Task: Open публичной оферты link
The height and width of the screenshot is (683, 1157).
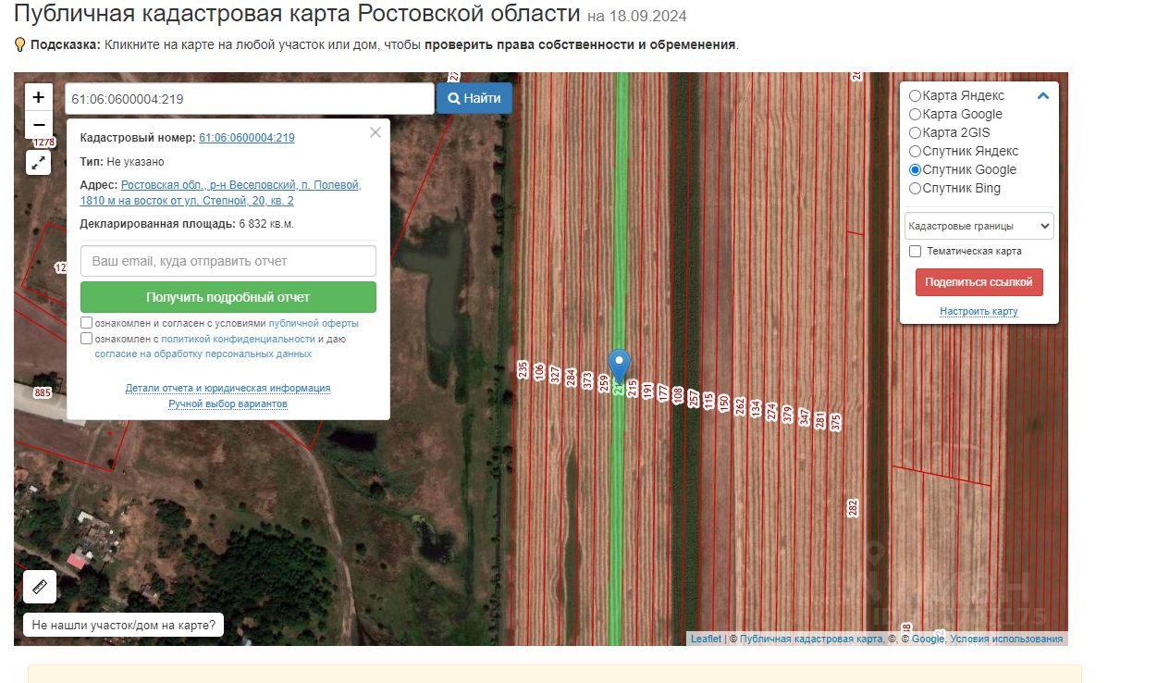Action: point(314,323)
